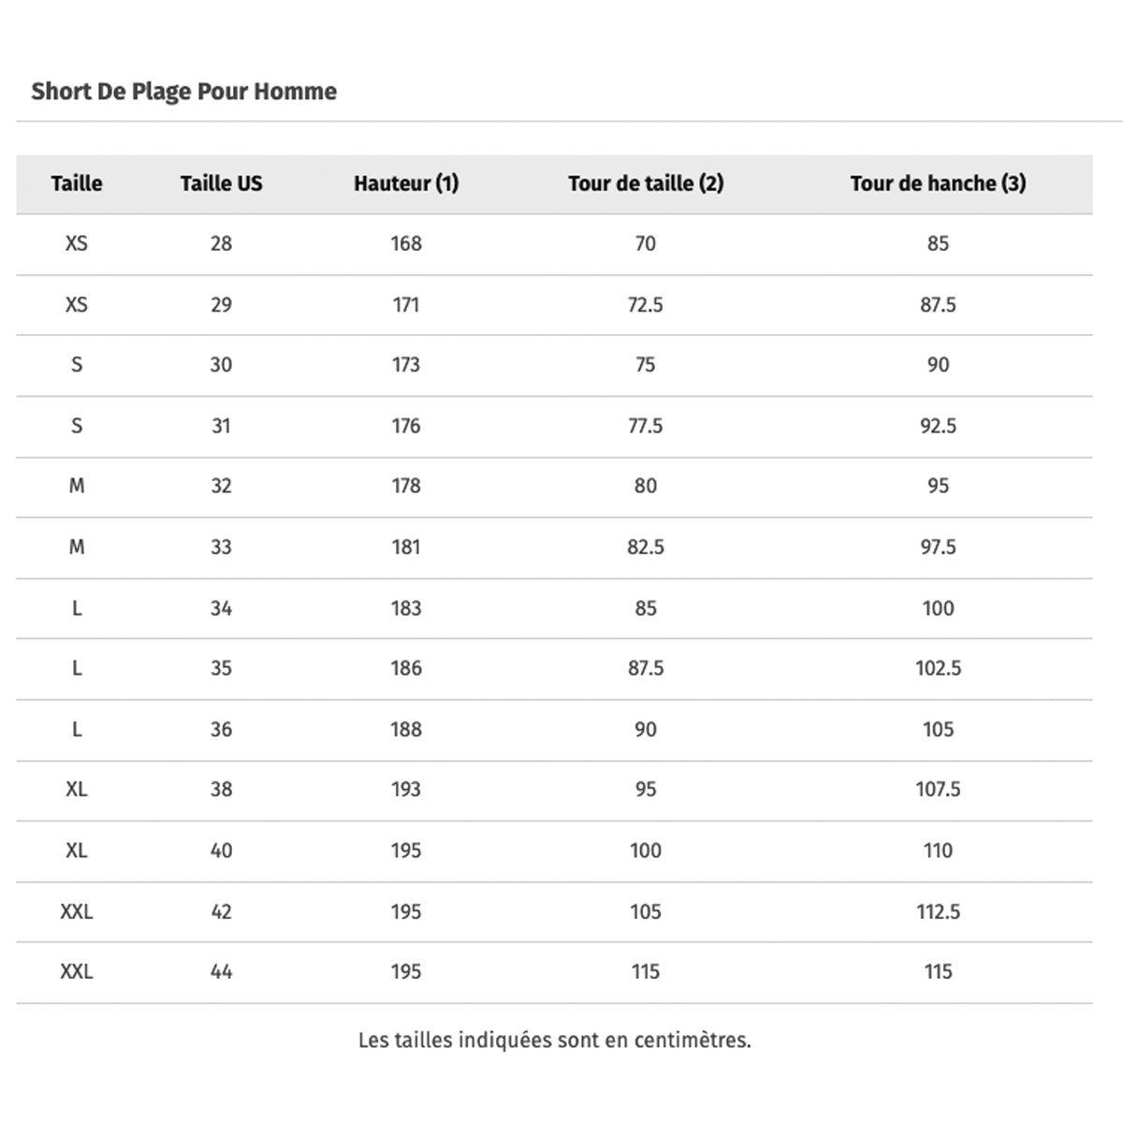Click the Tour de hanche (3) header
The width and height of the screenshot is (1123, 1123).
[x=938, y=183]
